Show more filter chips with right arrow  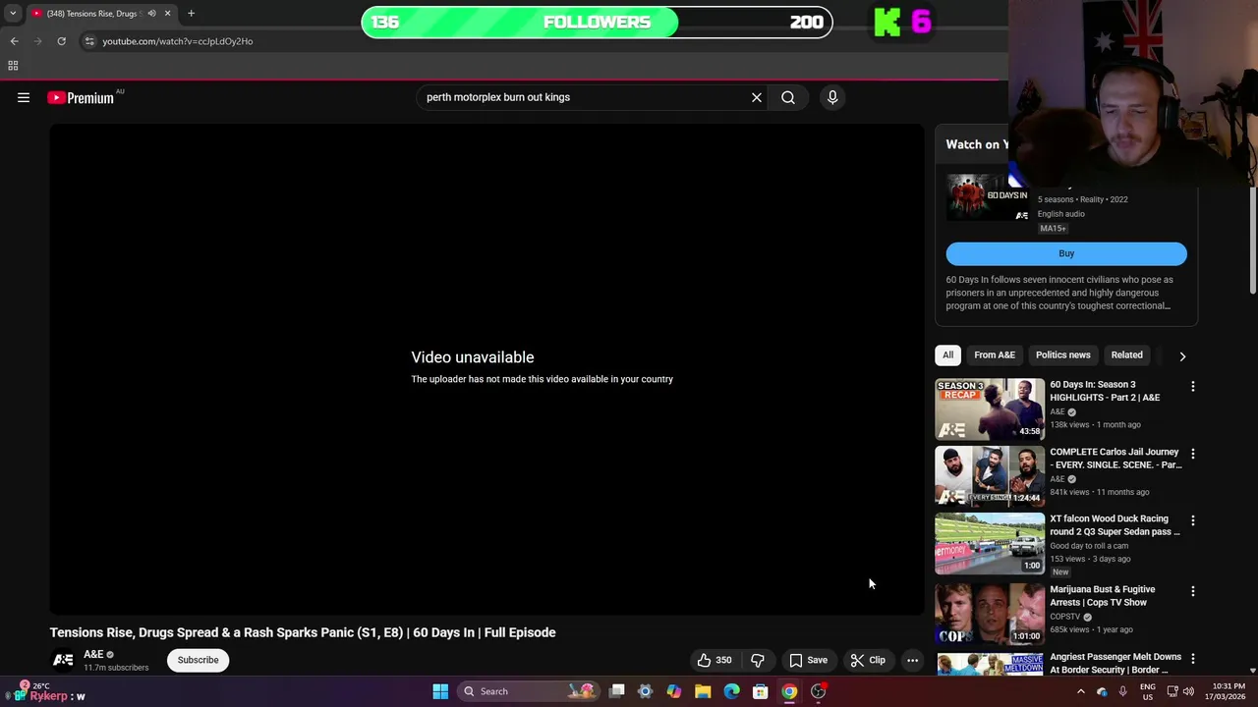[1182, 355]
